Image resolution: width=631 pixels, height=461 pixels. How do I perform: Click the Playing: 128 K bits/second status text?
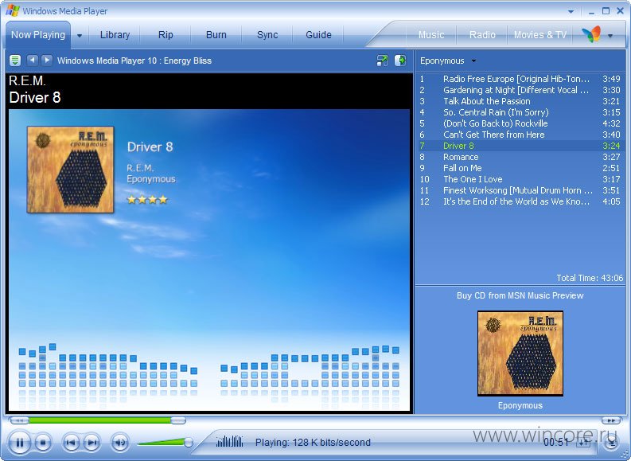click(x=313, y=442)
